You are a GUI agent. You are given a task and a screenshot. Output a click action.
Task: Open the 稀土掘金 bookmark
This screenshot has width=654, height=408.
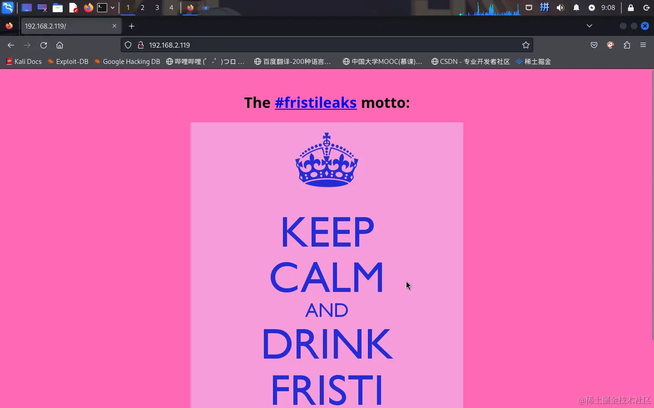(533, 62)
